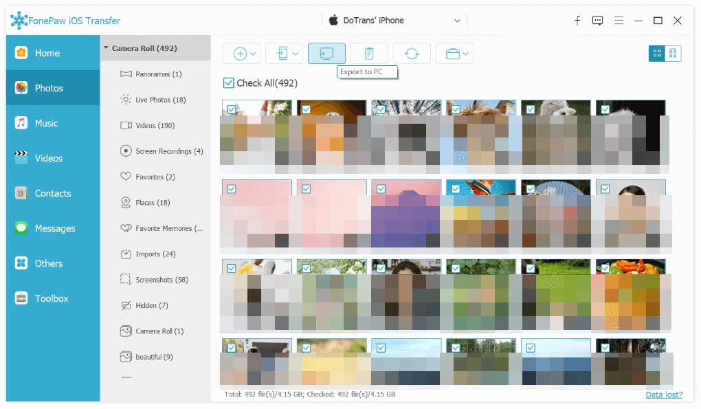Go to the Home tab
This screenshot has width=701, height=409.
coord(53,53)
